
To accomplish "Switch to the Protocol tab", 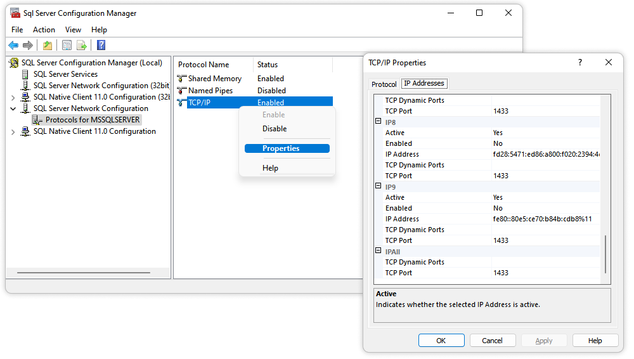I will coord(384,84).
